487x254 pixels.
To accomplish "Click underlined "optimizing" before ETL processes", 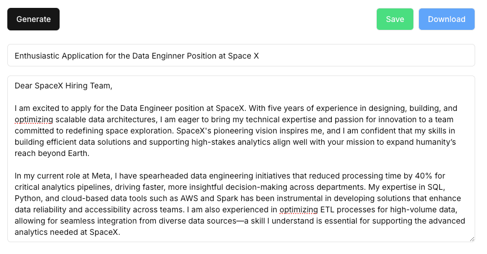I will click(299, 210).
